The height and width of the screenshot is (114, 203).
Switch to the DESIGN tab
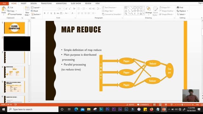point(34,3)
